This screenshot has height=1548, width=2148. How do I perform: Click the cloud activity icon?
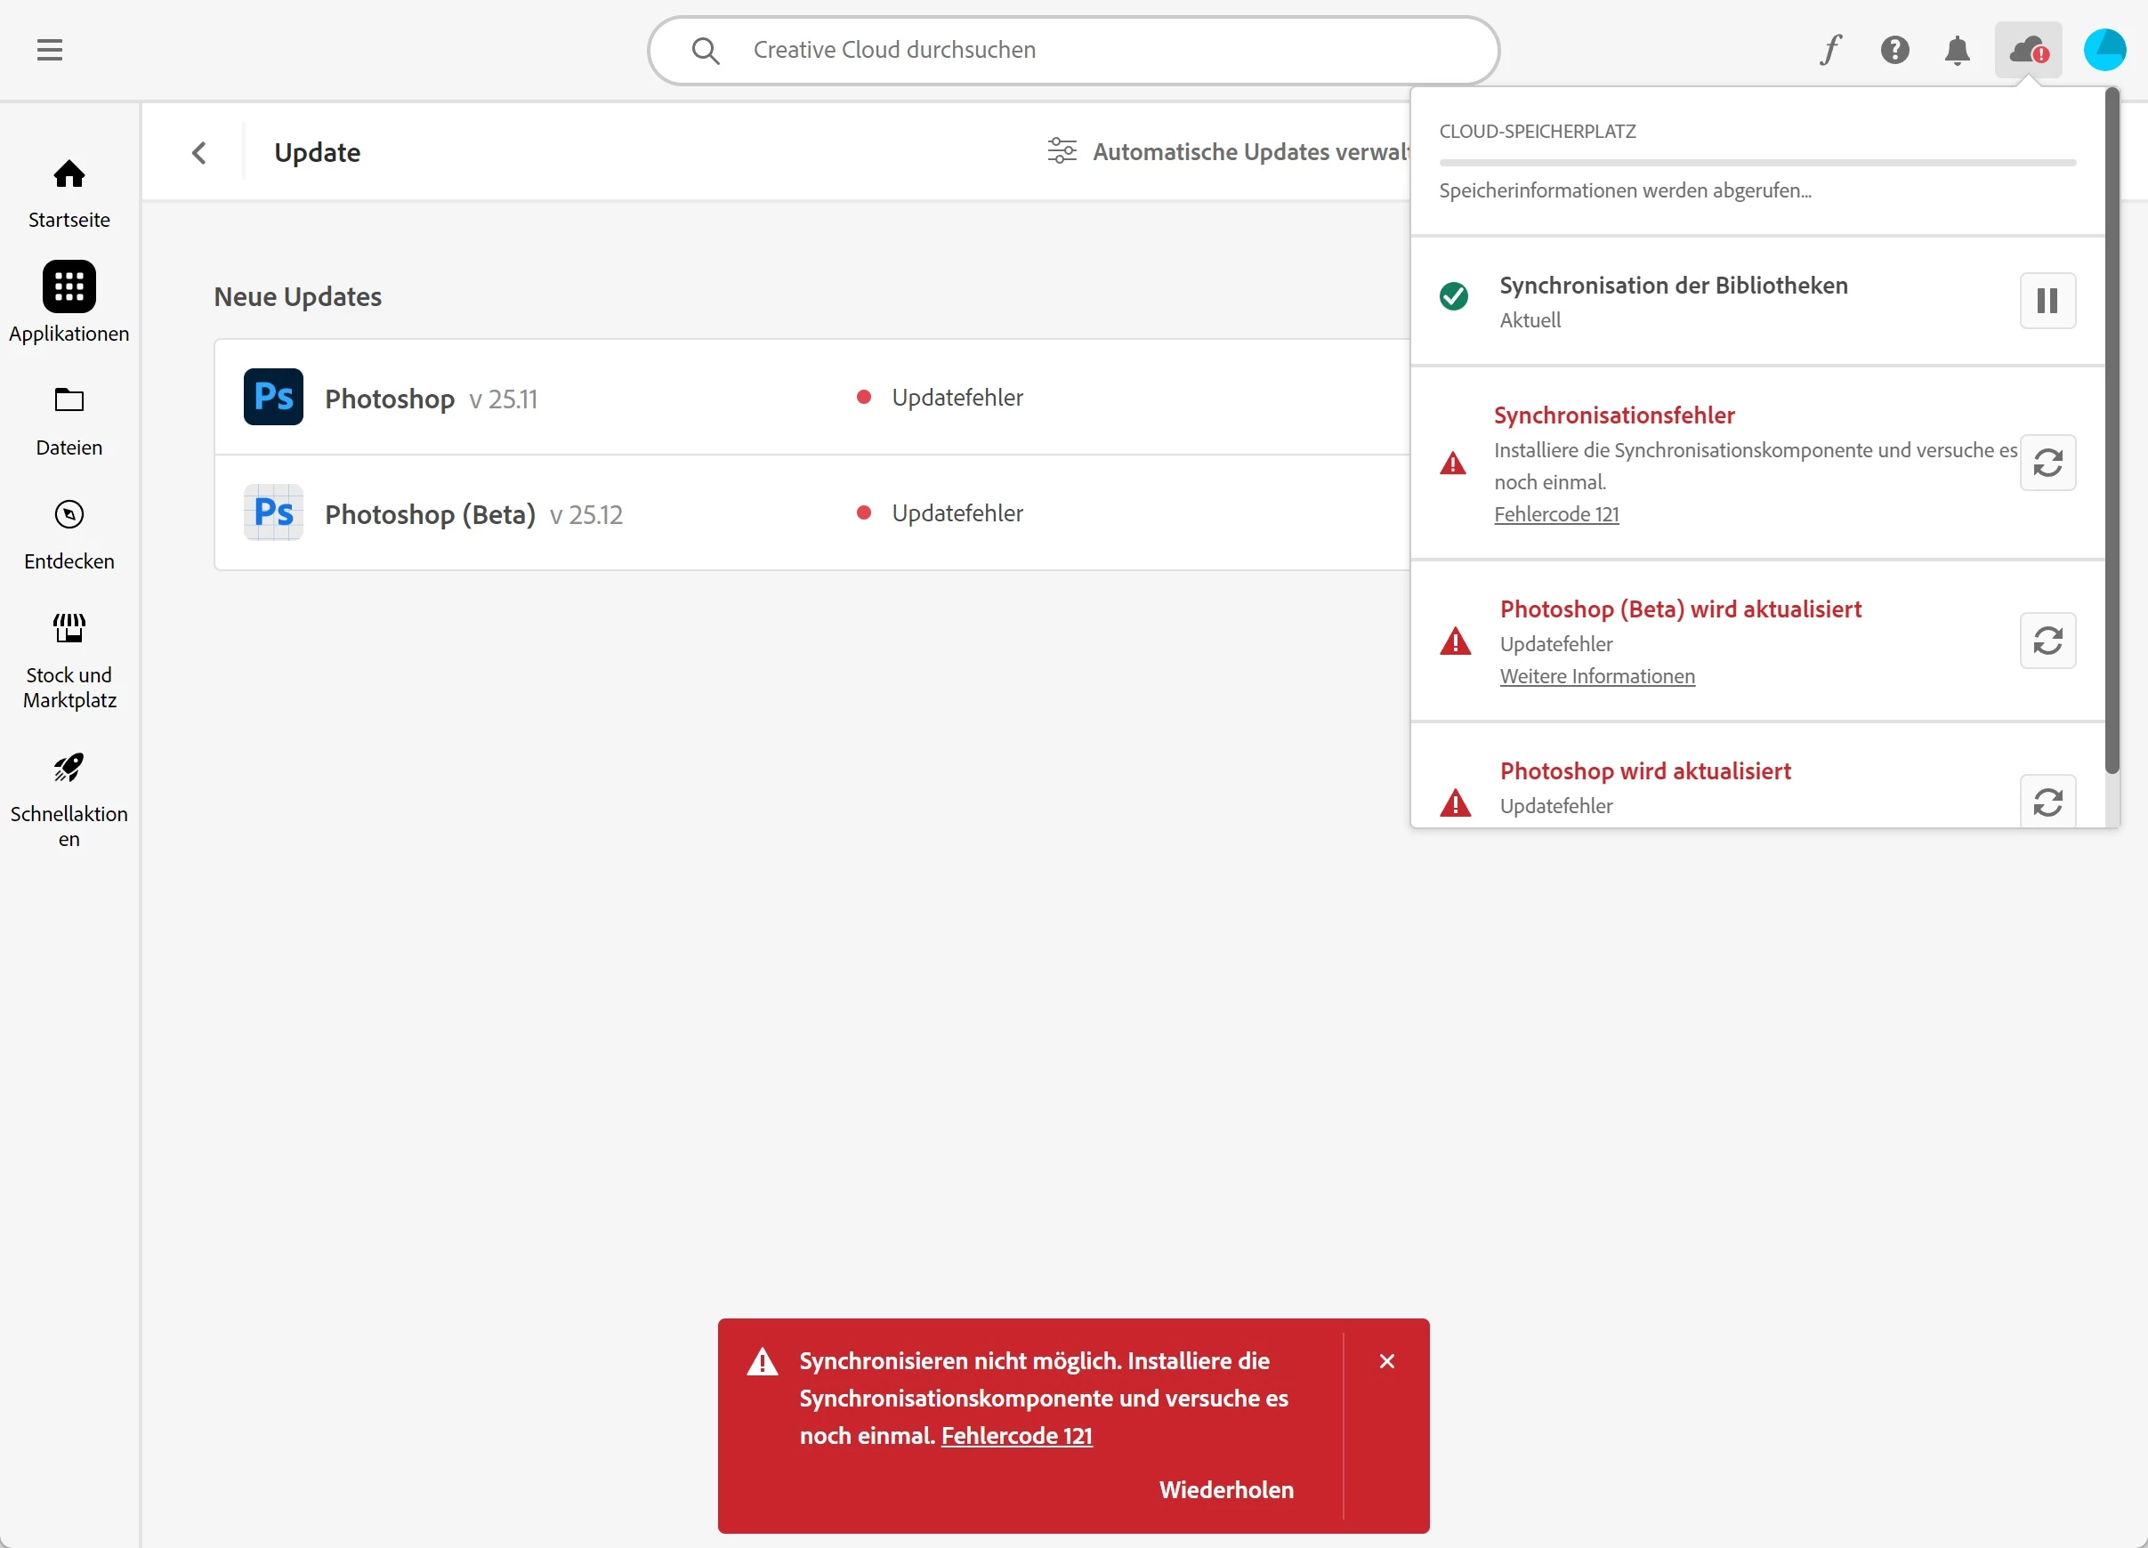[2028, 49]
